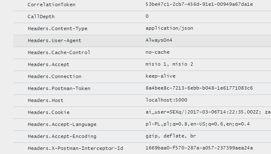Screen dimensions: 271x154
Task: Select the CallDepth row label
Action: (41, 17)
